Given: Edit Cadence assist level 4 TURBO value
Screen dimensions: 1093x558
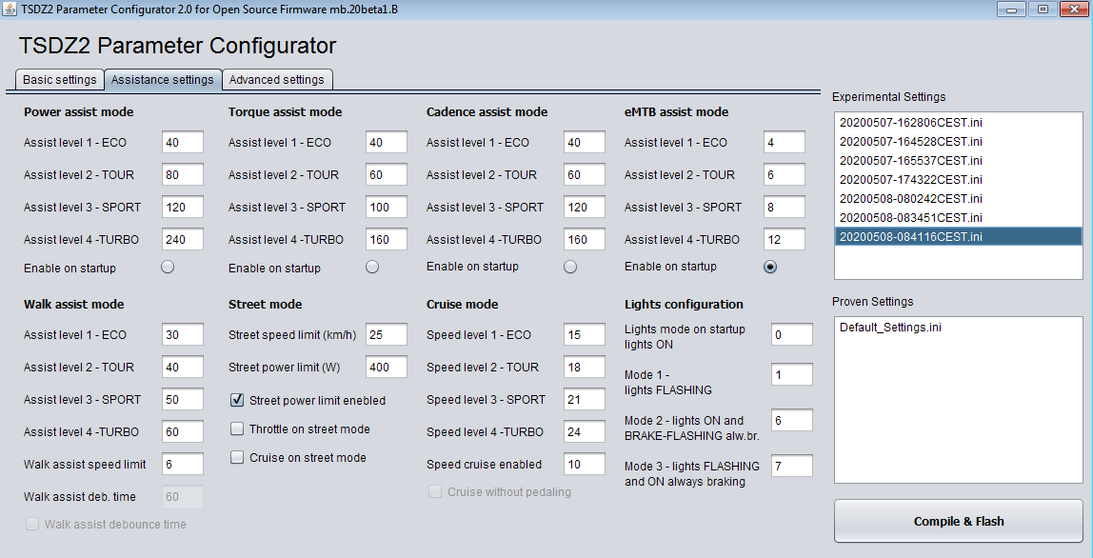Looking at the screenshot, I should click(585, 239).
